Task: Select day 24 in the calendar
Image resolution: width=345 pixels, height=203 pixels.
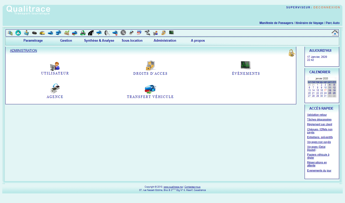Action: pos(325,93)
